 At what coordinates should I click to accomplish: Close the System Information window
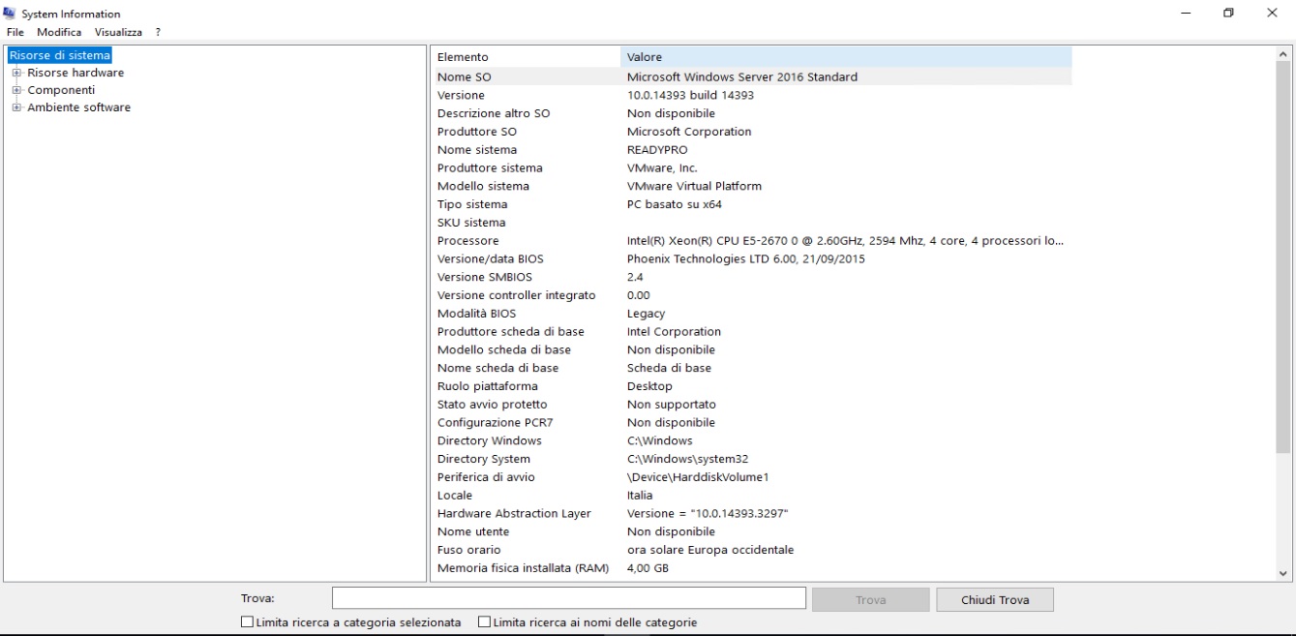(1272, 13)
